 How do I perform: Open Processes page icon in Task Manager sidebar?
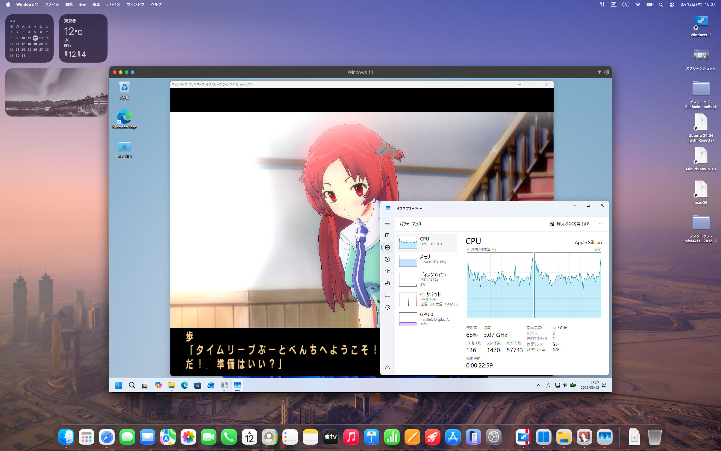point(387,235)
